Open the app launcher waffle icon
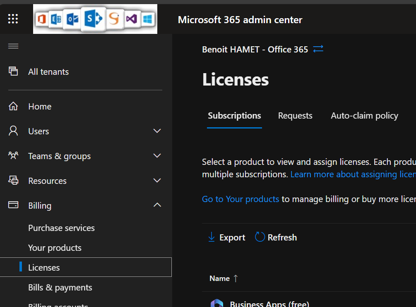416x307 pixels. 13,19
